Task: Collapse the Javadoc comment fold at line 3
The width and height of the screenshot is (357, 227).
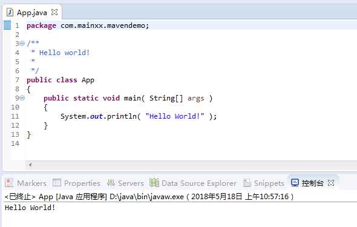Action: point(22,43)
